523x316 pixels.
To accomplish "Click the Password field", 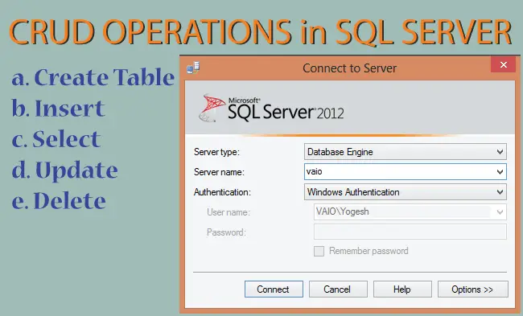I will 410,232.
